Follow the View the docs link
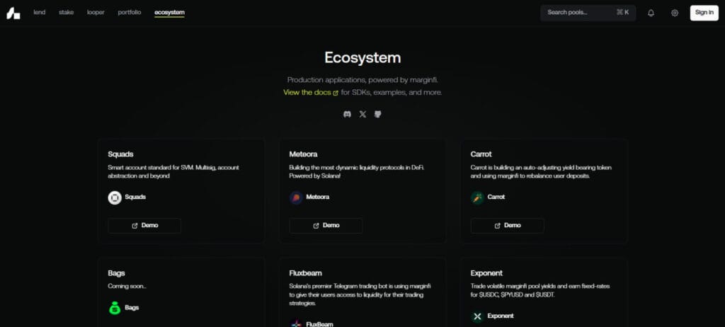The width and height of the screenshot is (725, 327). pyautogui.click(x=310, y=93)
